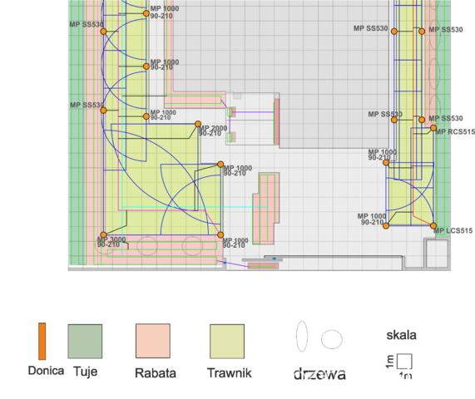Click the pink Rabata legend swatch

[153, 341]
